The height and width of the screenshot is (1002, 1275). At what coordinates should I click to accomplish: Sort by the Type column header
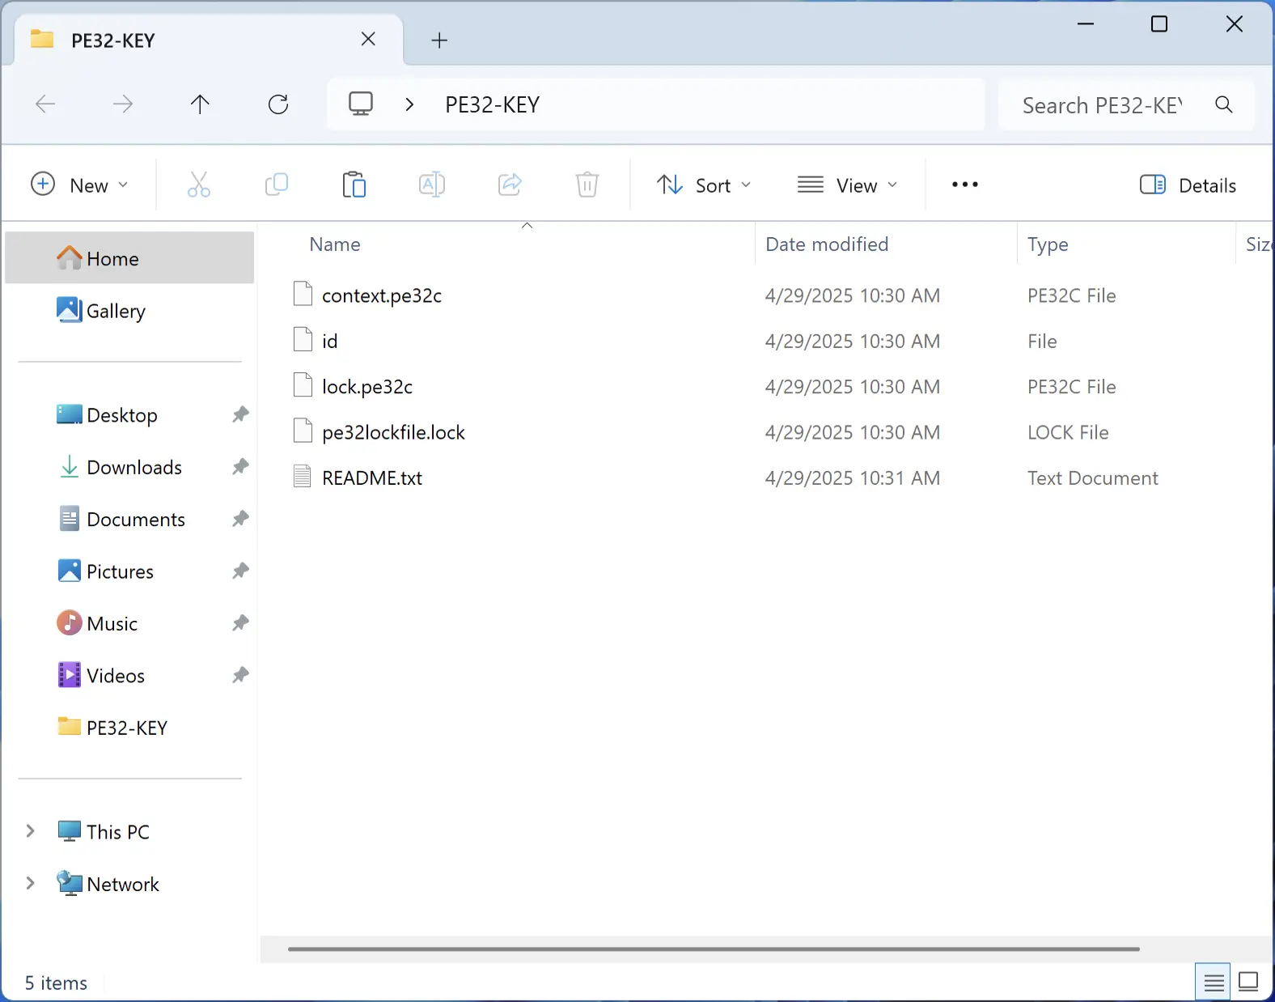tap(1048, 244)
